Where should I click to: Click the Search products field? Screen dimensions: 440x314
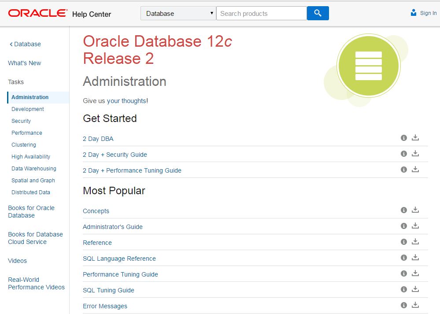(x=262, y=13)
